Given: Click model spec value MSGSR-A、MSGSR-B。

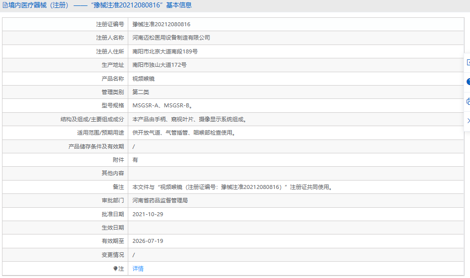Looking at the screenshot, I should coord(162,106).
